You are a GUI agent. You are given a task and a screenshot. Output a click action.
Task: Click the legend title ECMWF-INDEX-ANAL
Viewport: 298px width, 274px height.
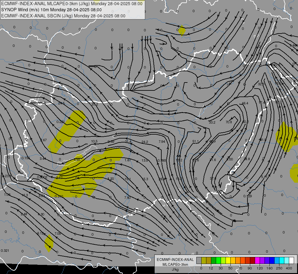[x=175, y=260]
